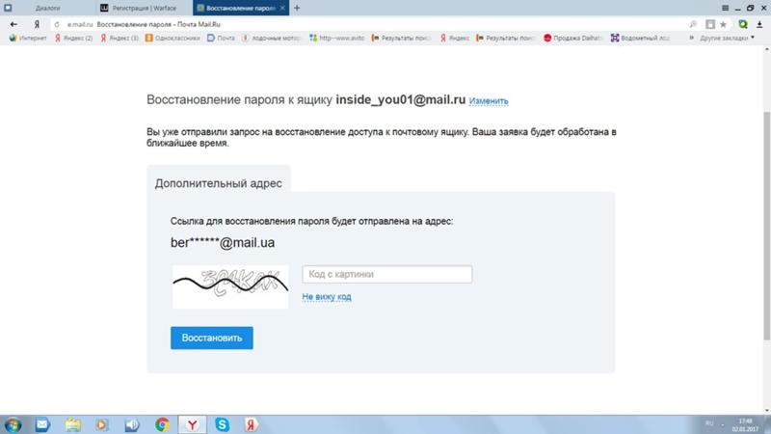771x434 pixels.
Task: Click the Изменить link next to mailbox
Action: point(489,101)
